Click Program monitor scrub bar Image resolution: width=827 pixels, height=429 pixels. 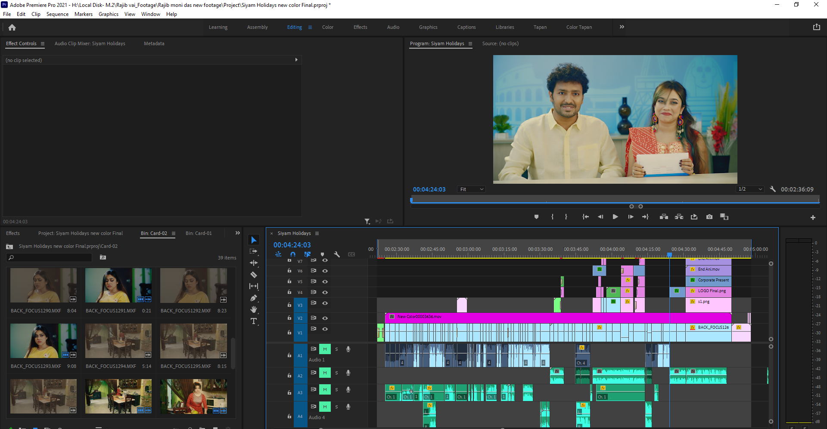tap(615, 200)
